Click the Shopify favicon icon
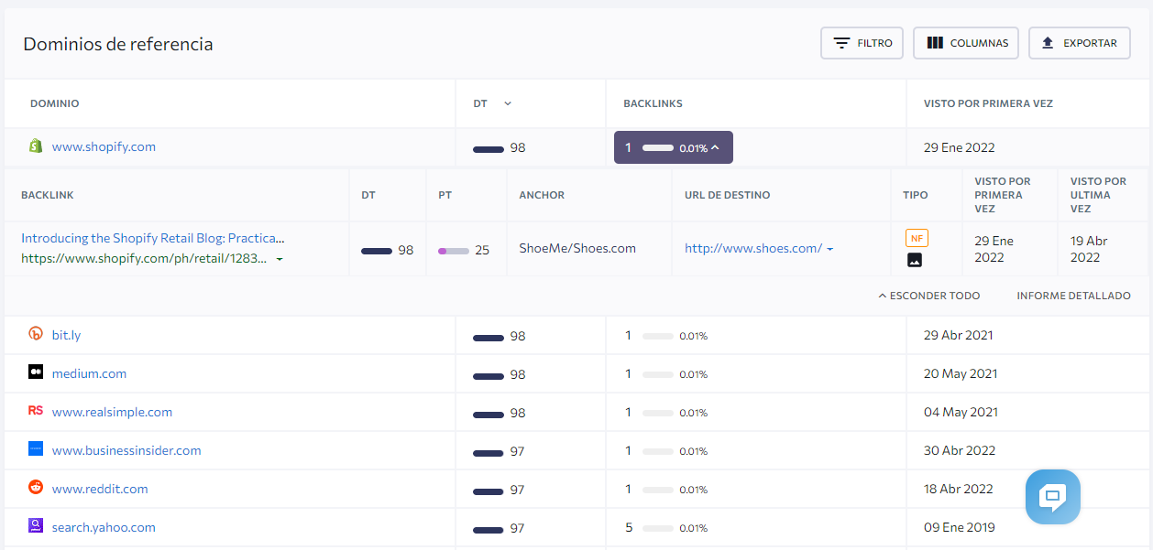1153x550 pixels. click(x=36, y=146)
